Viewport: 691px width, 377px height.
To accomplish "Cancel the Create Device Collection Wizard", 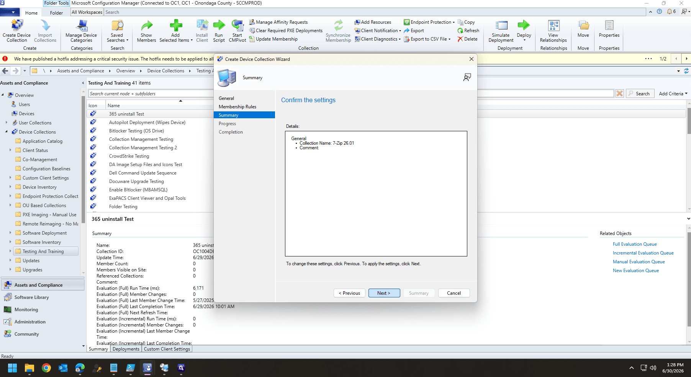I will click(454, 293).
